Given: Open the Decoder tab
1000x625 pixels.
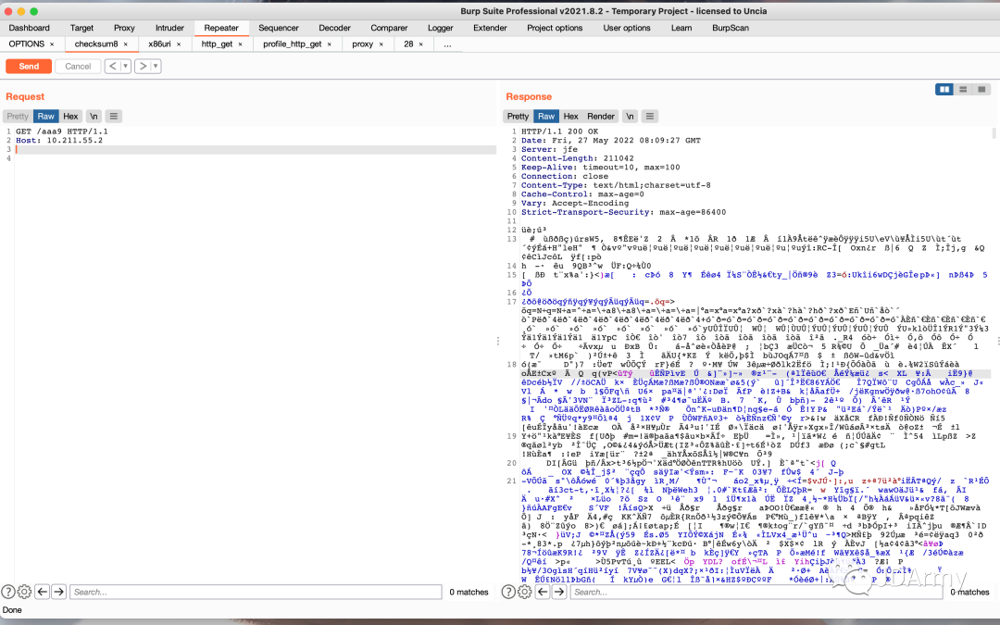Looking at the screenshot, I should [x=335, y=28].
